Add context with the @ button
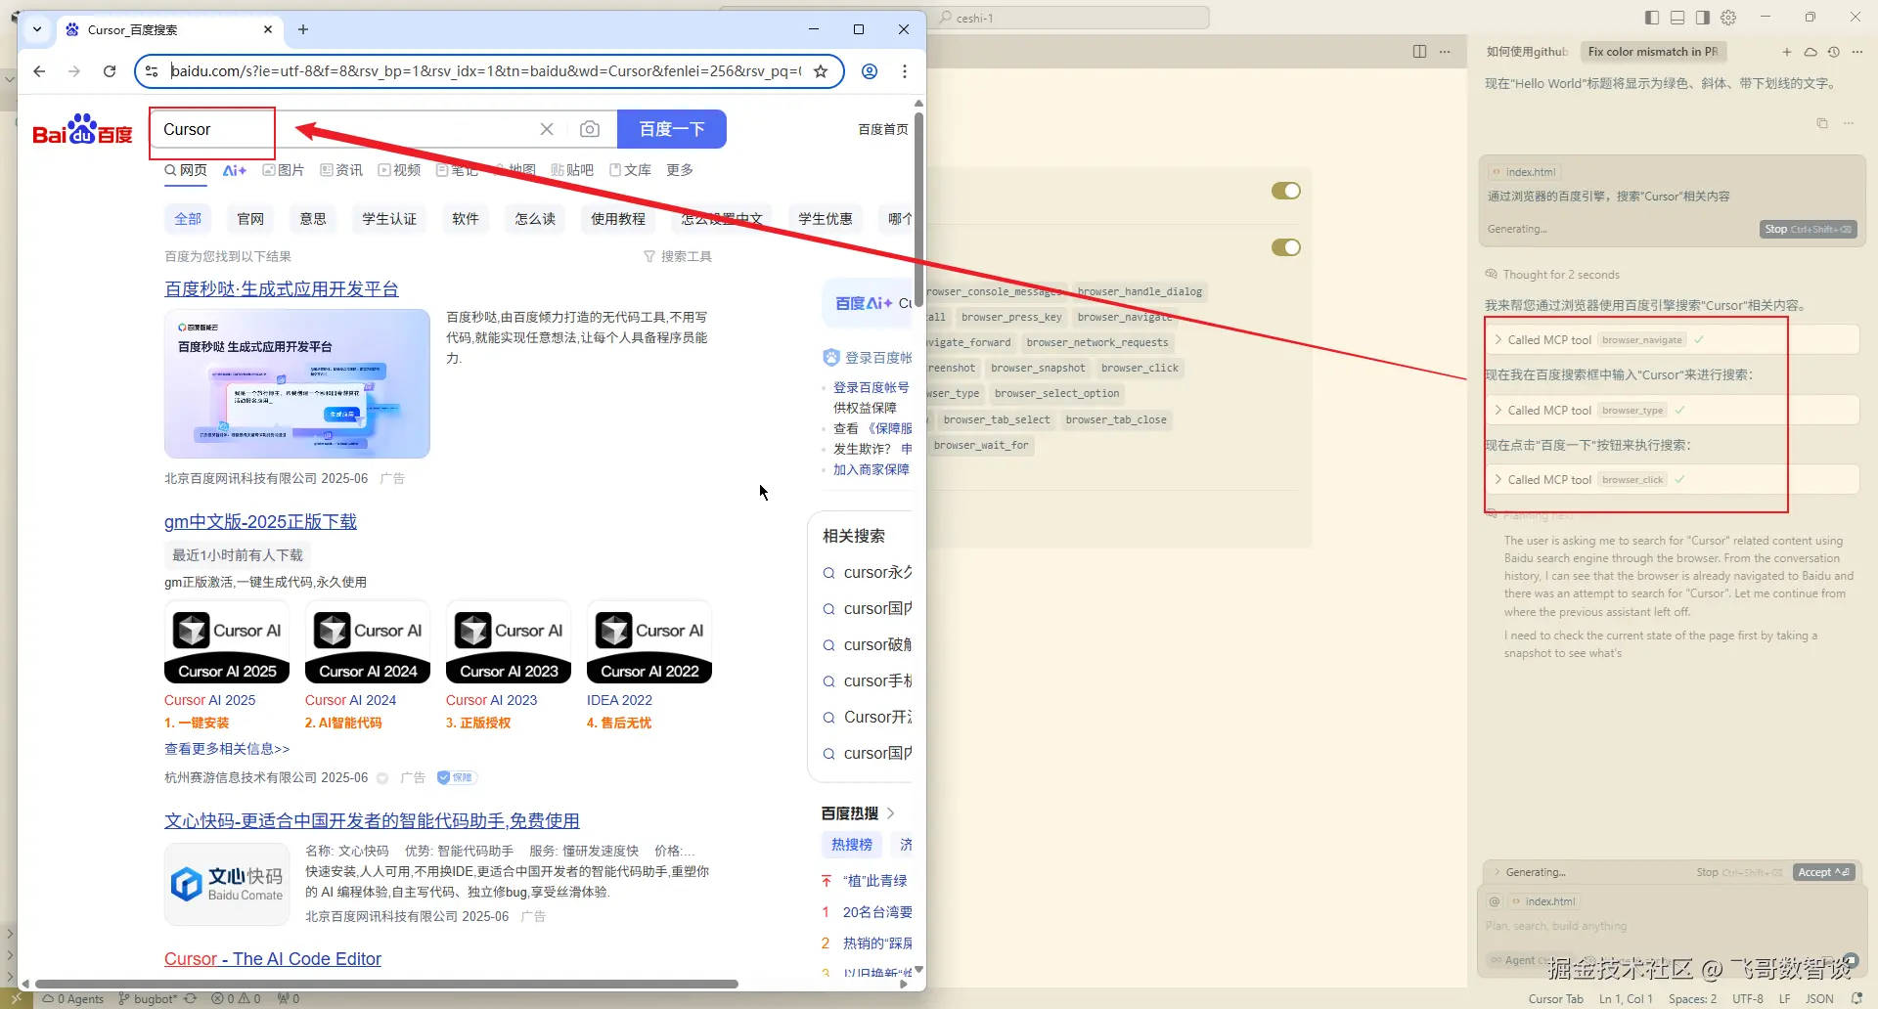 point(1495,901)
